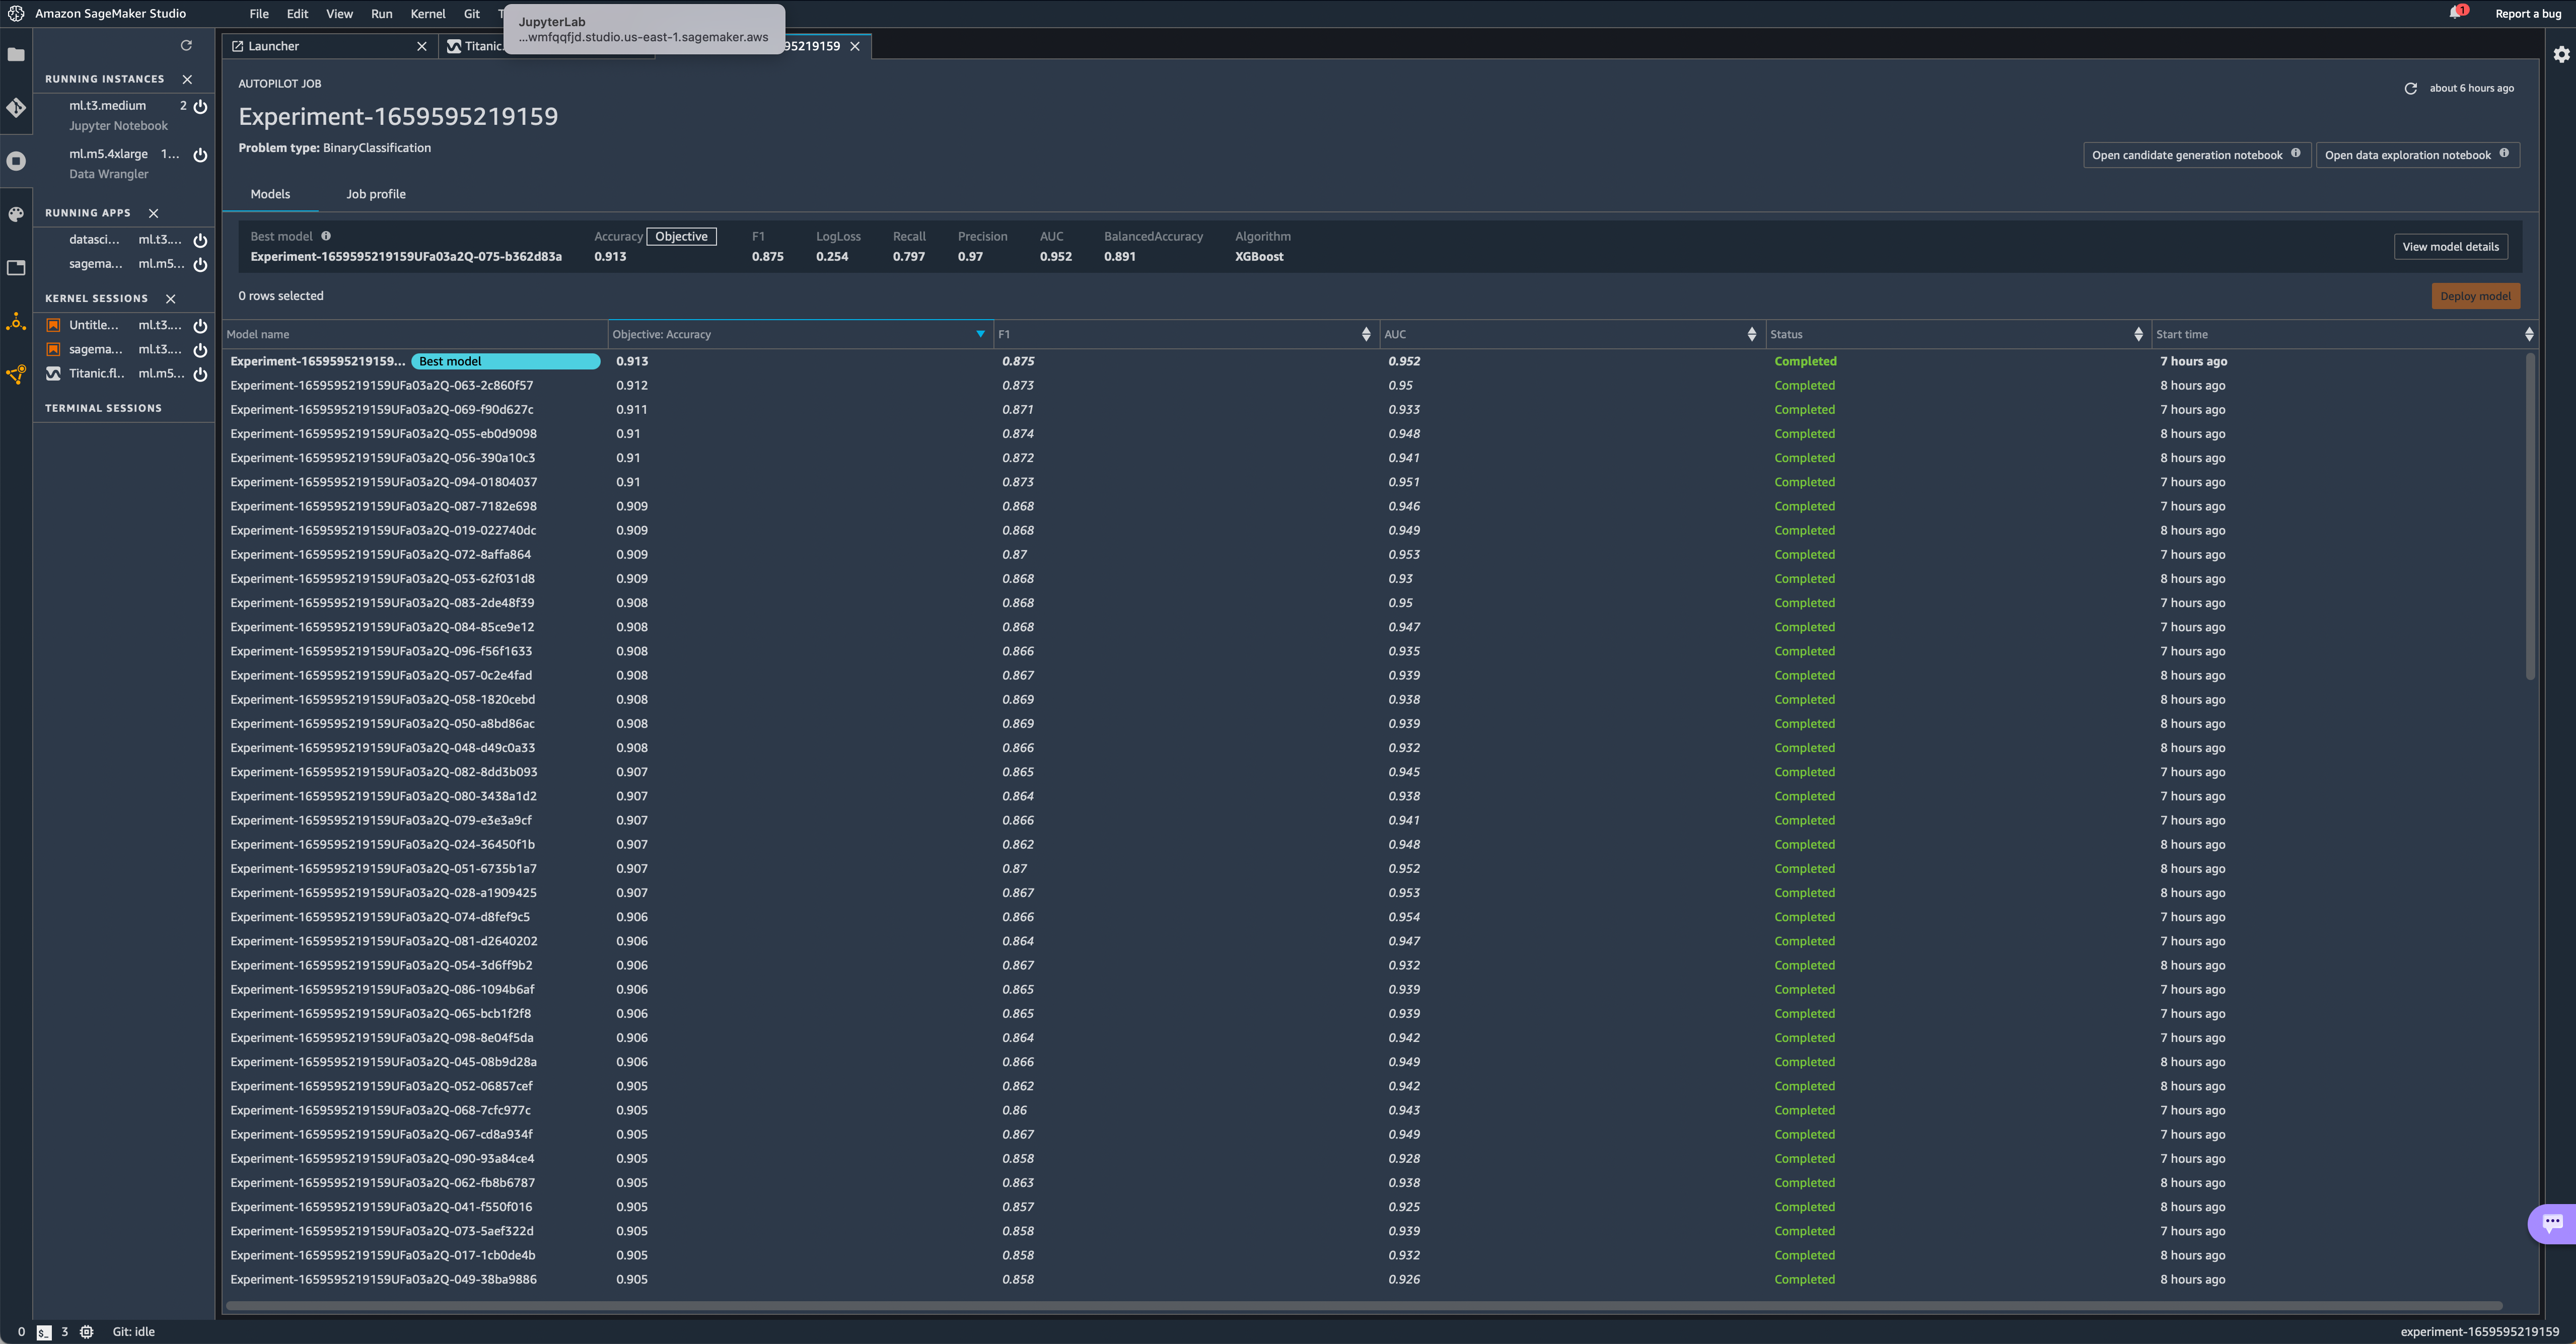
Task: Open candidate generation notebook
Action: pos(2187,155)
